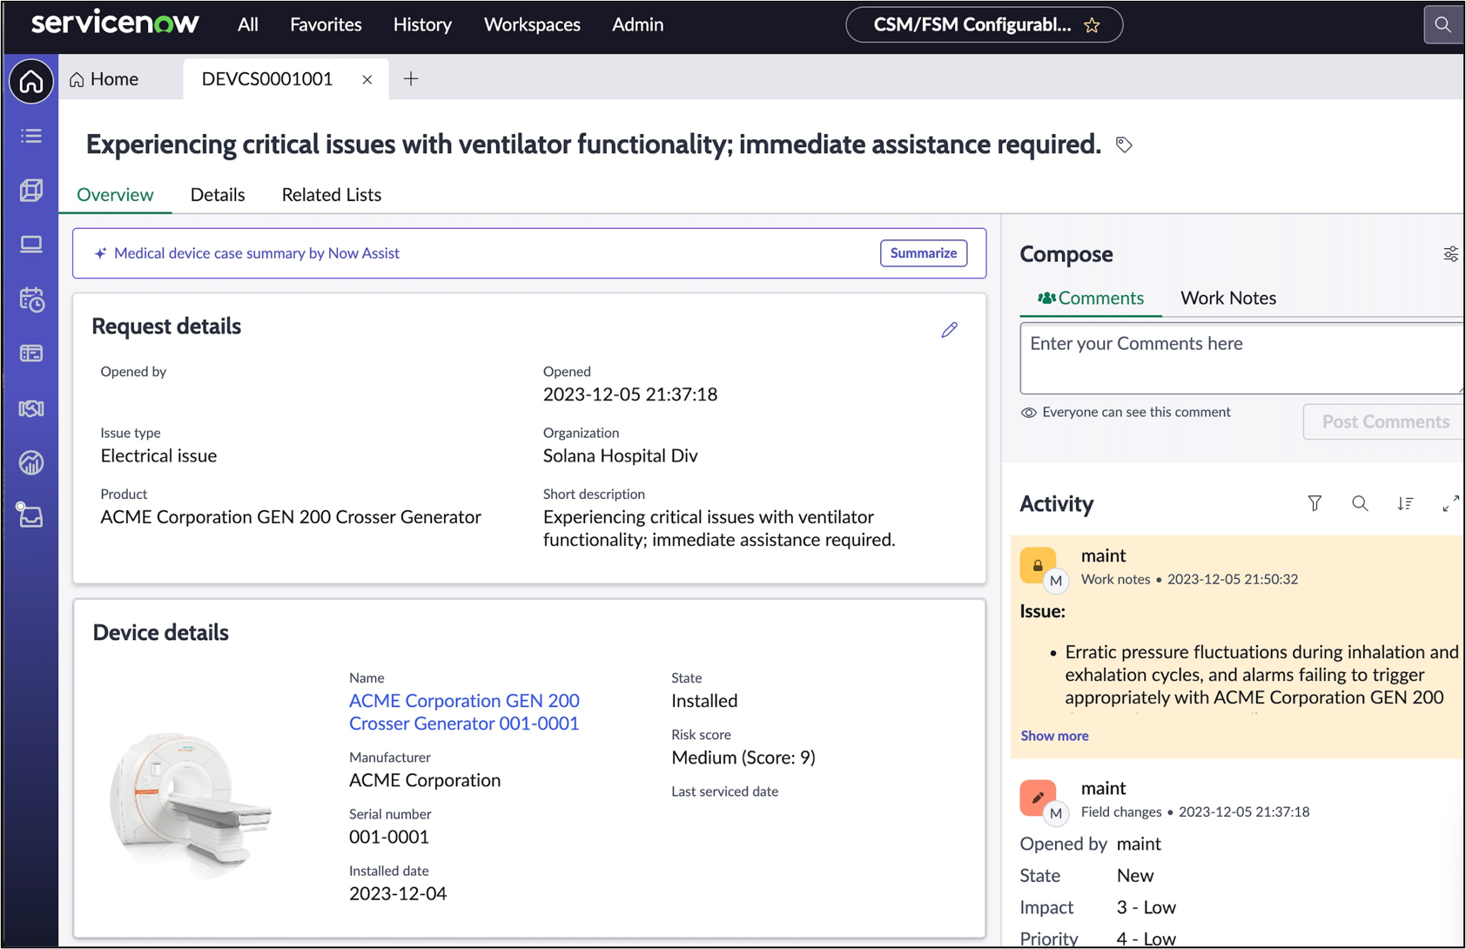
Task: Open the Home workspace icon in sidebar
Action: (31, 82)
